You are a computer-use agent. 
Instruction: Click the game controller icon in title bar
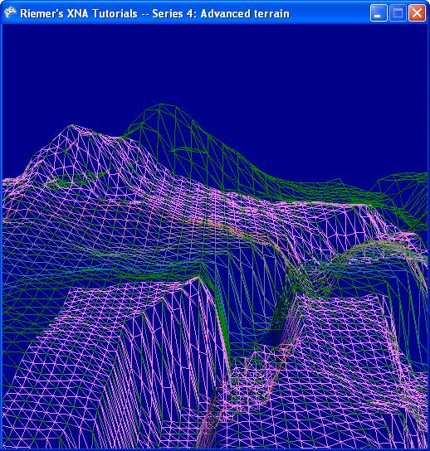click(10, 13)
